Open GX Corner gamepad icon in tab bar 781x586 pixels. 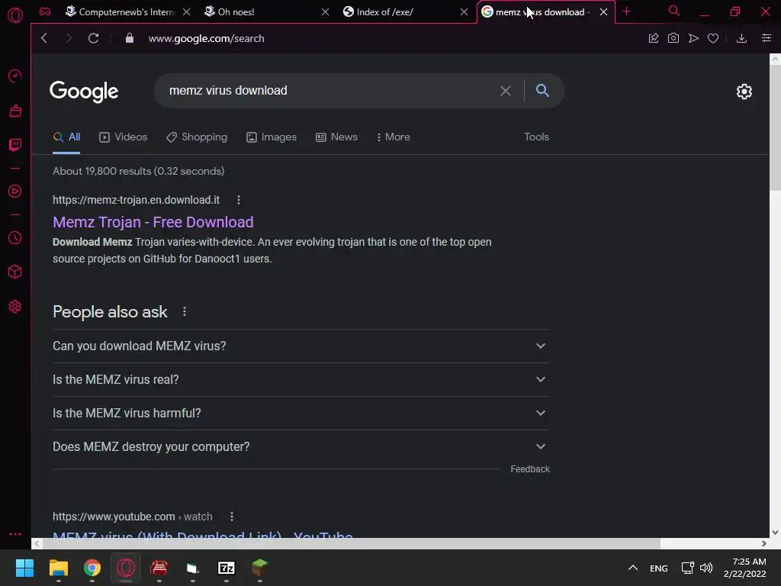point(45,11)
